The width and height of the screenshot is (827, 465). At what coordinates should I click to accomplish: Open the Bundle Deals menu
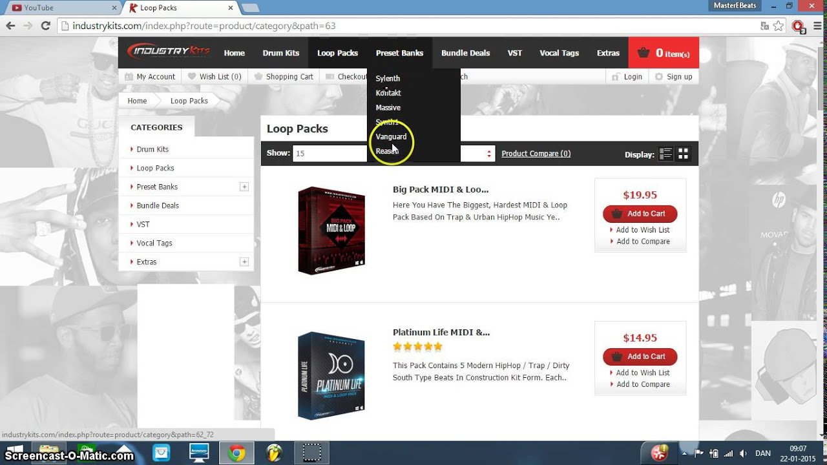tap(465, 53)
